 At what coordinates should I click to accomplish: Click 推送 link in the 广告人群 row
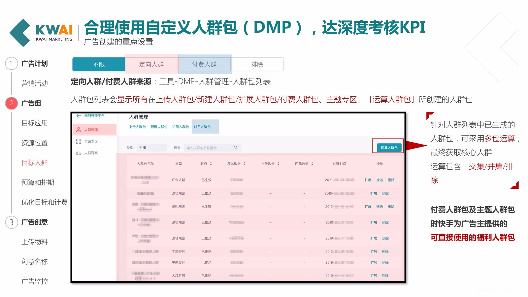[x=379, y=180]
